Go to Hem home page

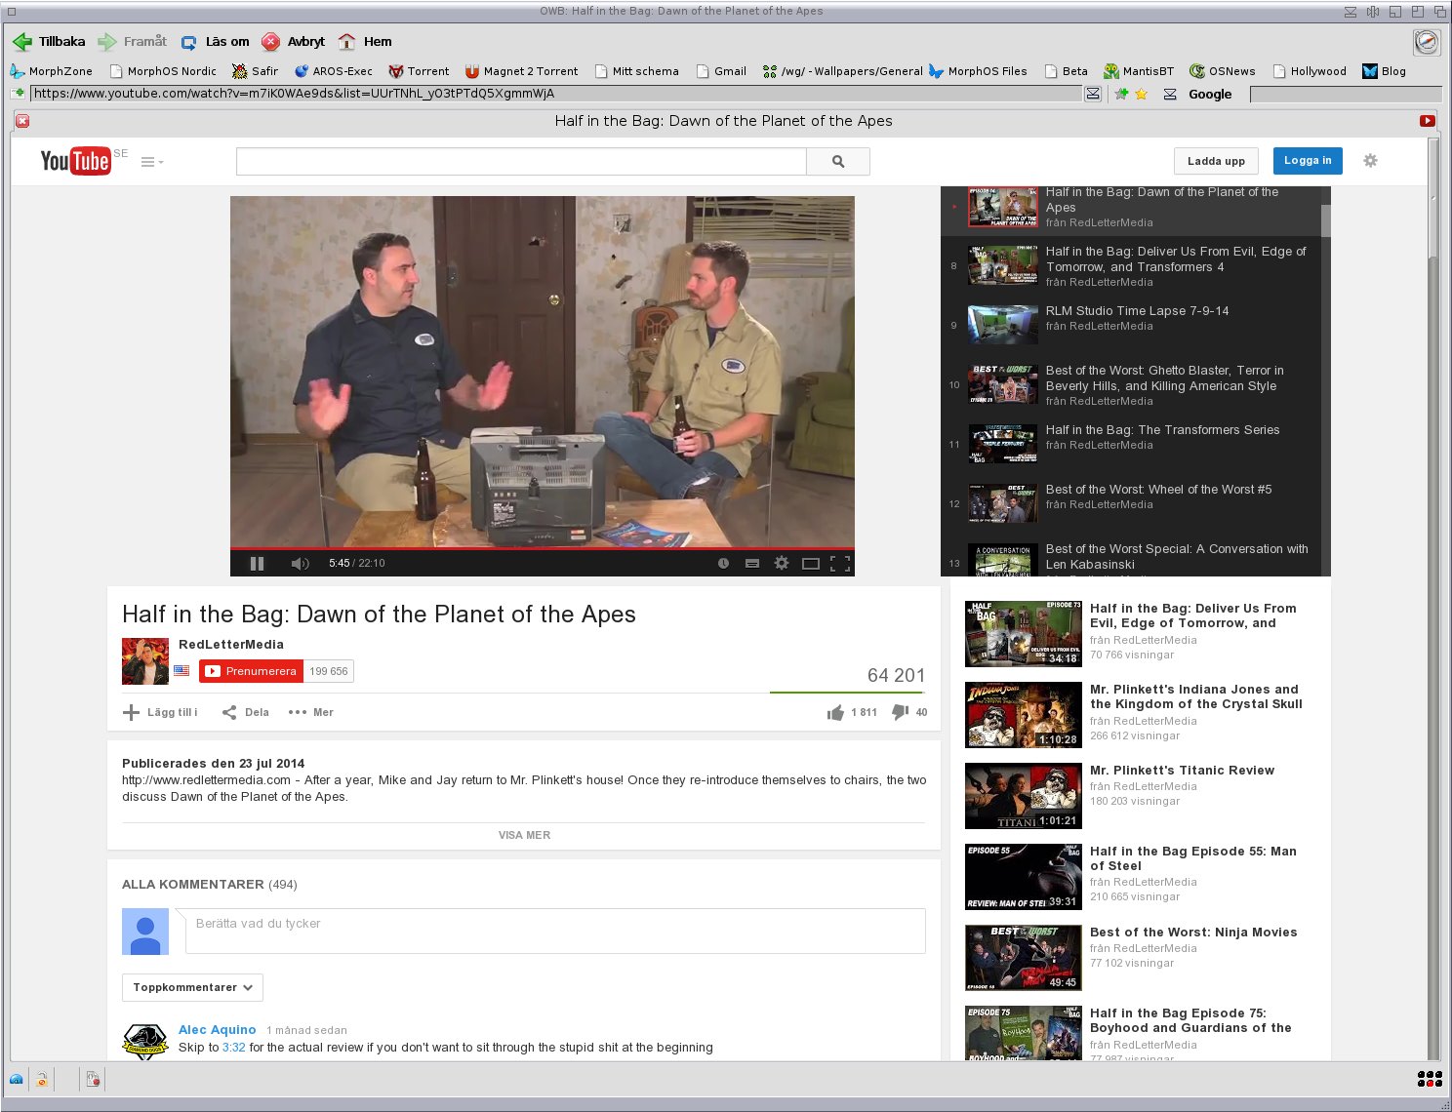(365, 42)
